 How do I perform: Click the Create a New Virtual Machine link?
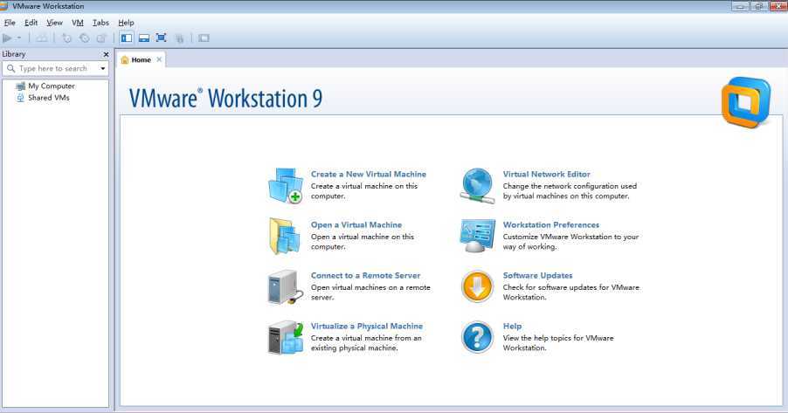(x=369, y=175)
